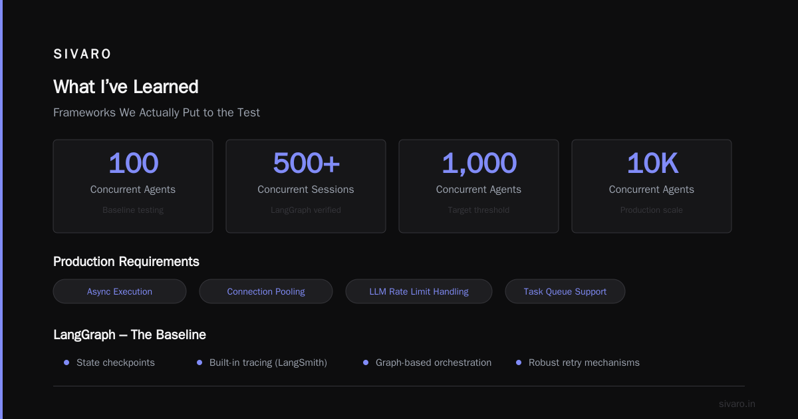Click the sivaro.in footer link

point(737,404)
